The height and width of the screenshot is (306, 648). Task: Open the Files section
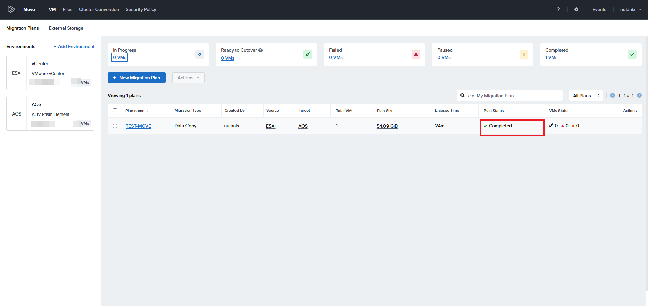click(67, 9)
